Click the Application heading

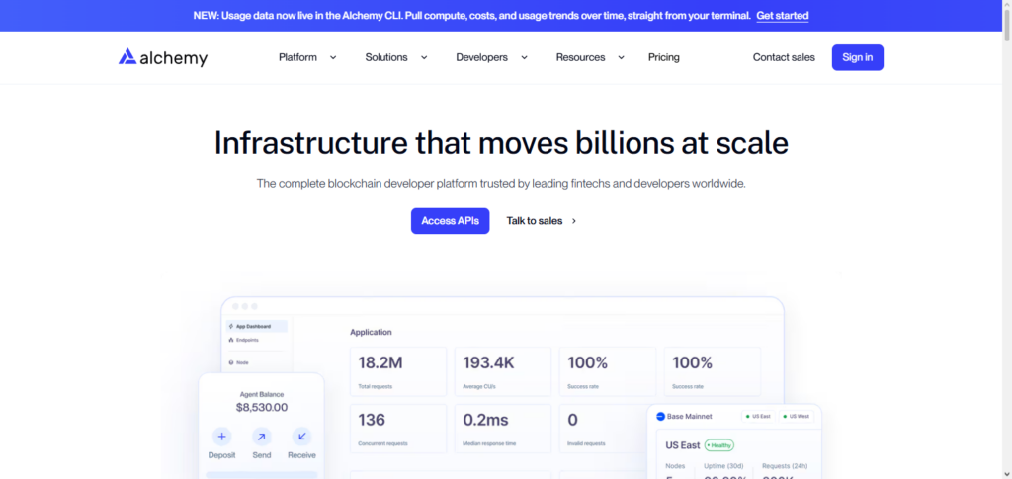click(x=371, y=332)
